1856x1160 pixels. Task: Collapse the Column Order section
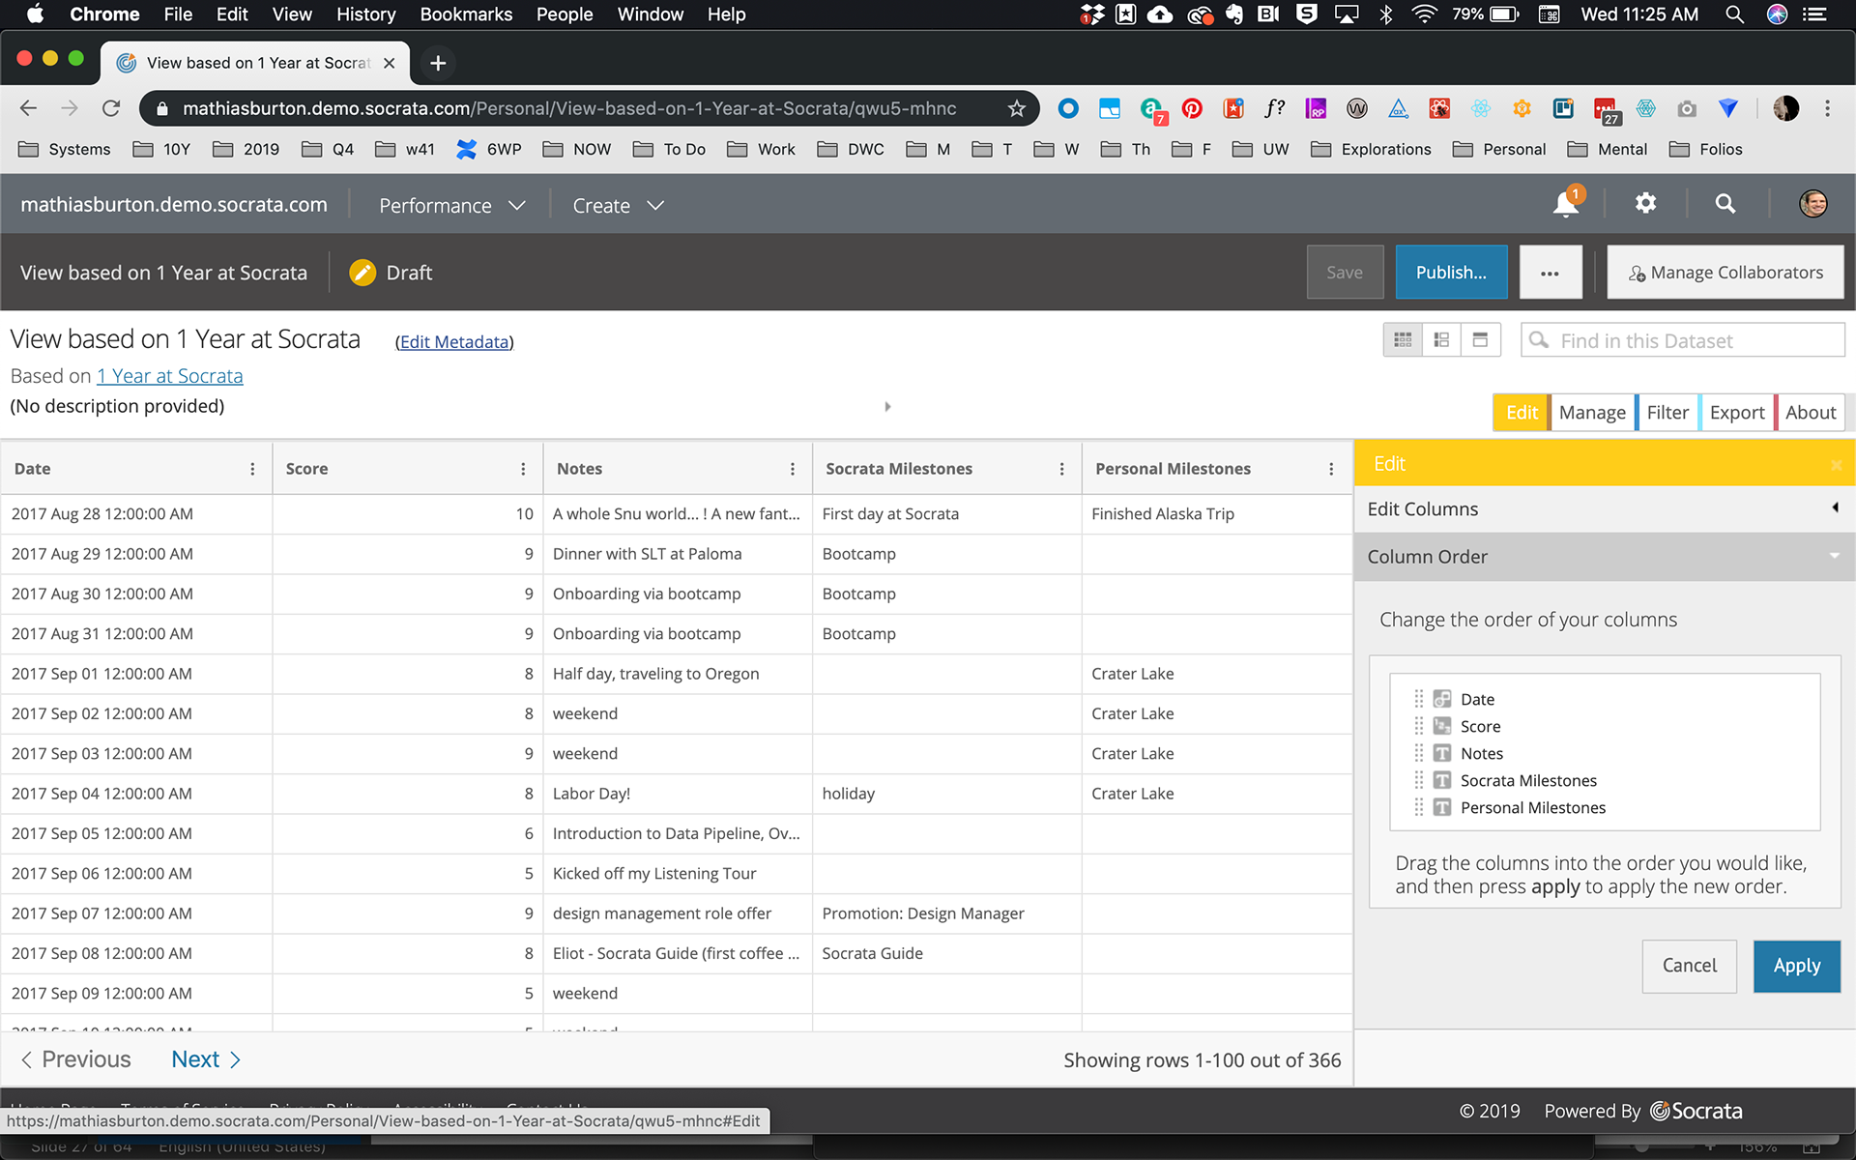click(1605, 557)
